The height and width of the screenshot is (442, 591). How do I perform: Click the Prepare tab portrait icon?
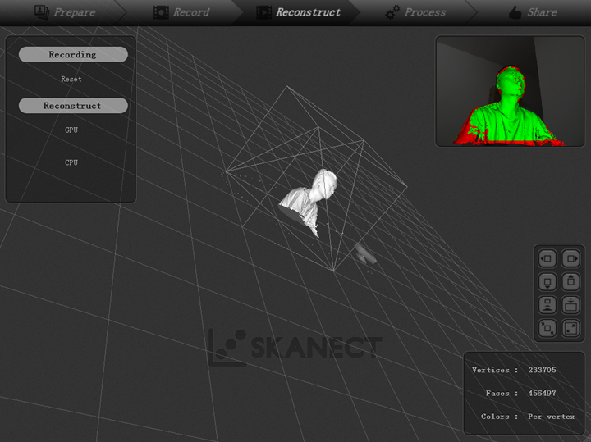[42, 12]
